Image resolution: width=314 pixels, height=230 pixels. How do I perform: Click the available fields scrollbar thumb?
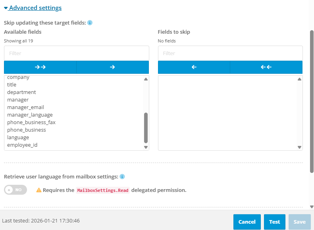click(x=146, y=128)
